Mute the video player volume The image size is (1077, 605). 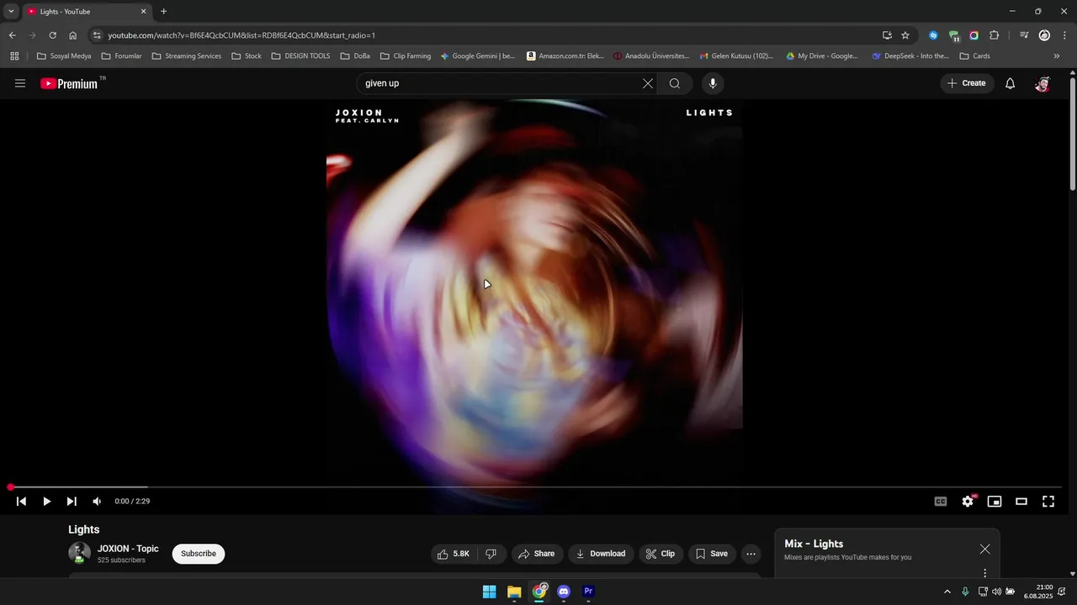[97, 502]
